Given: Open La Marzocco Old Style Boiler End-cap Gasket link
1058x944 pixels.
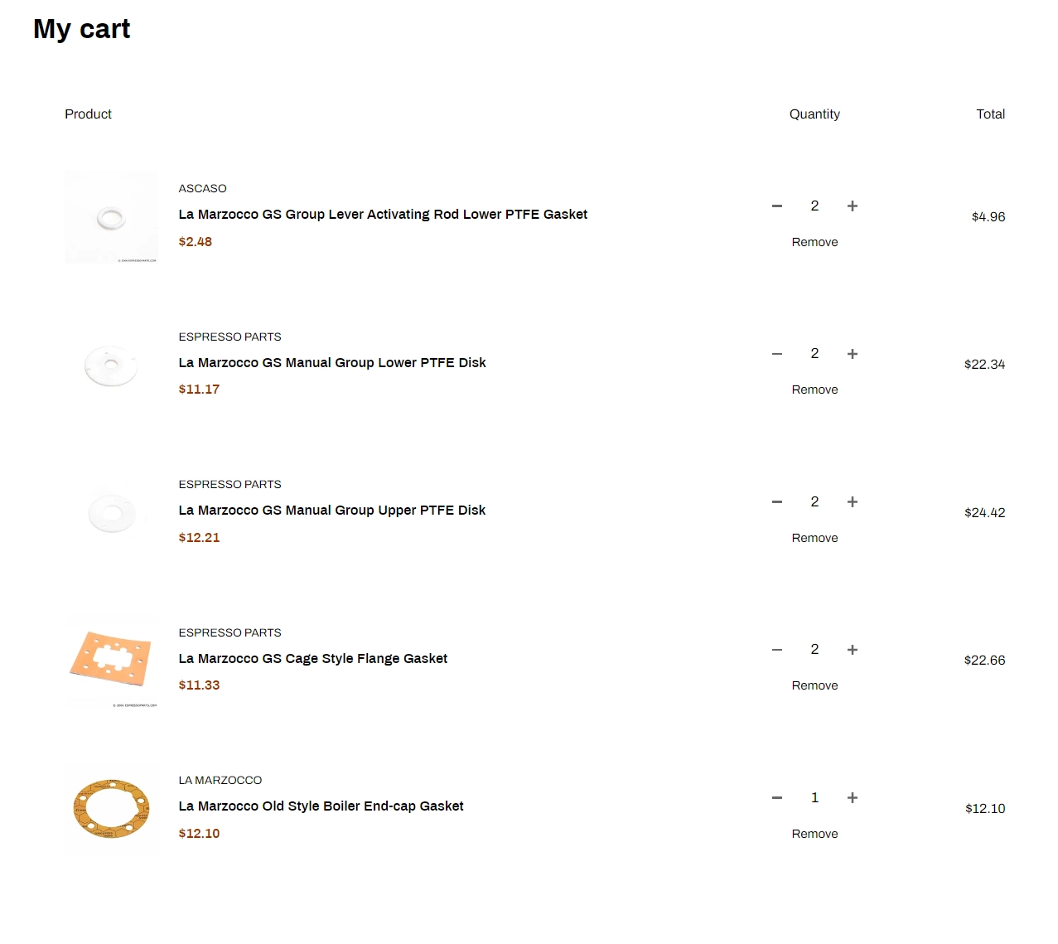Looking at the screenshot, I should [321, 806].
